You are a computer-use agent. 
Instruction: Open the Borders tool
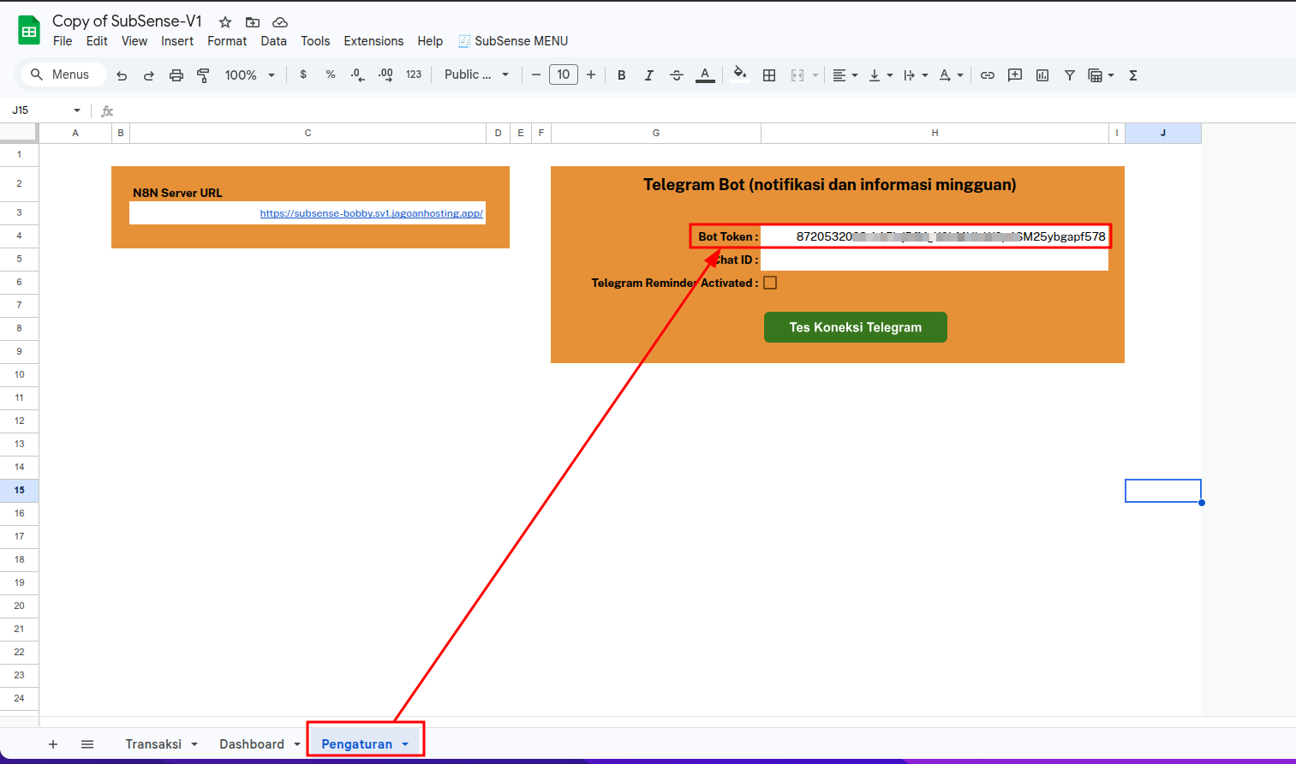(769, 75)
